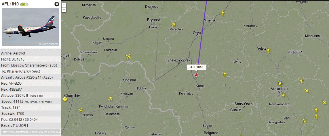Close the AFL1810 flight info panel
Screen dimensions: 329x136
pos(57,4)
